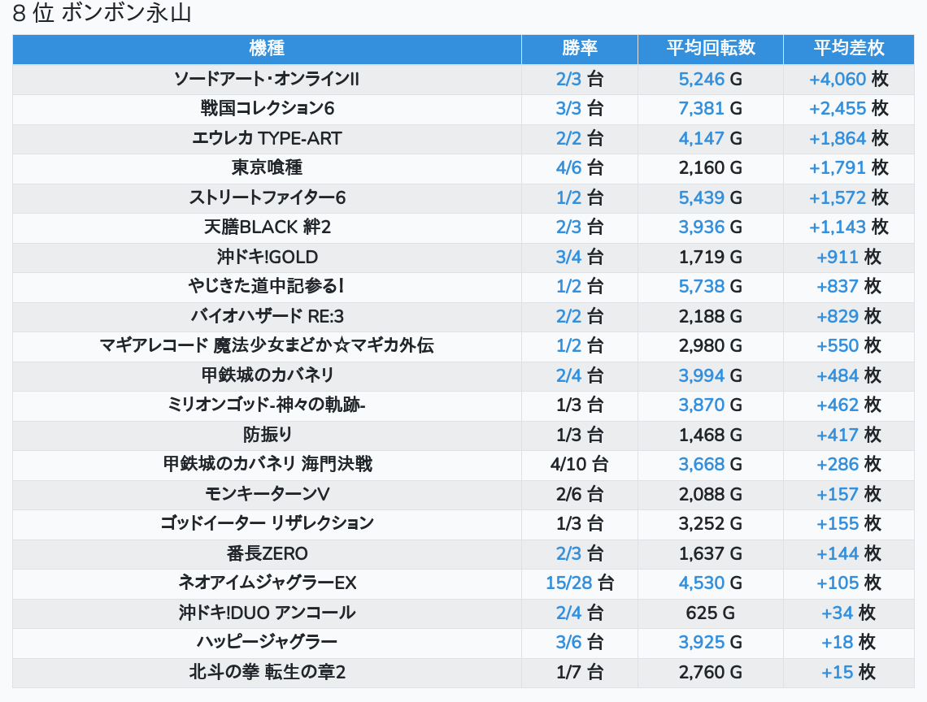The height and width of the screenshot is (702, 927).
Task: Select 沖ドキ!DUO アンコール machine name
Action: click(267, 613)
